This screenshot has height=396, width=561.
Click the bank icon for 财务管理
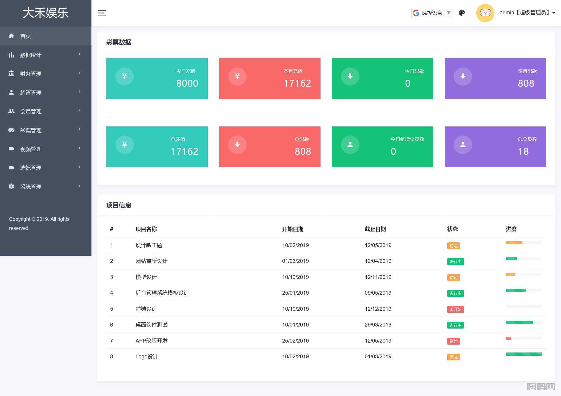tap(11, 74)
